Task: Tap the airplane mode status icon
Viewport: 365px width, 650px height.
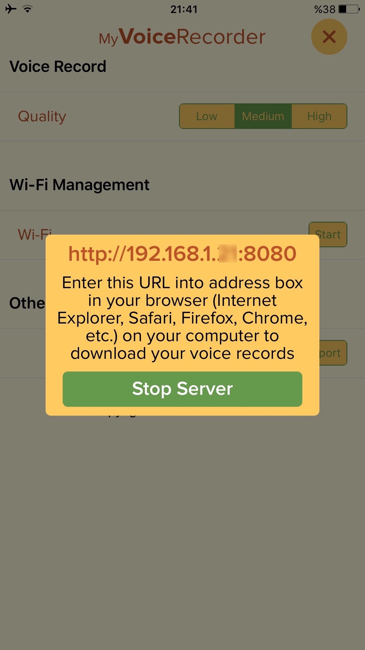Action: (11, 9)
